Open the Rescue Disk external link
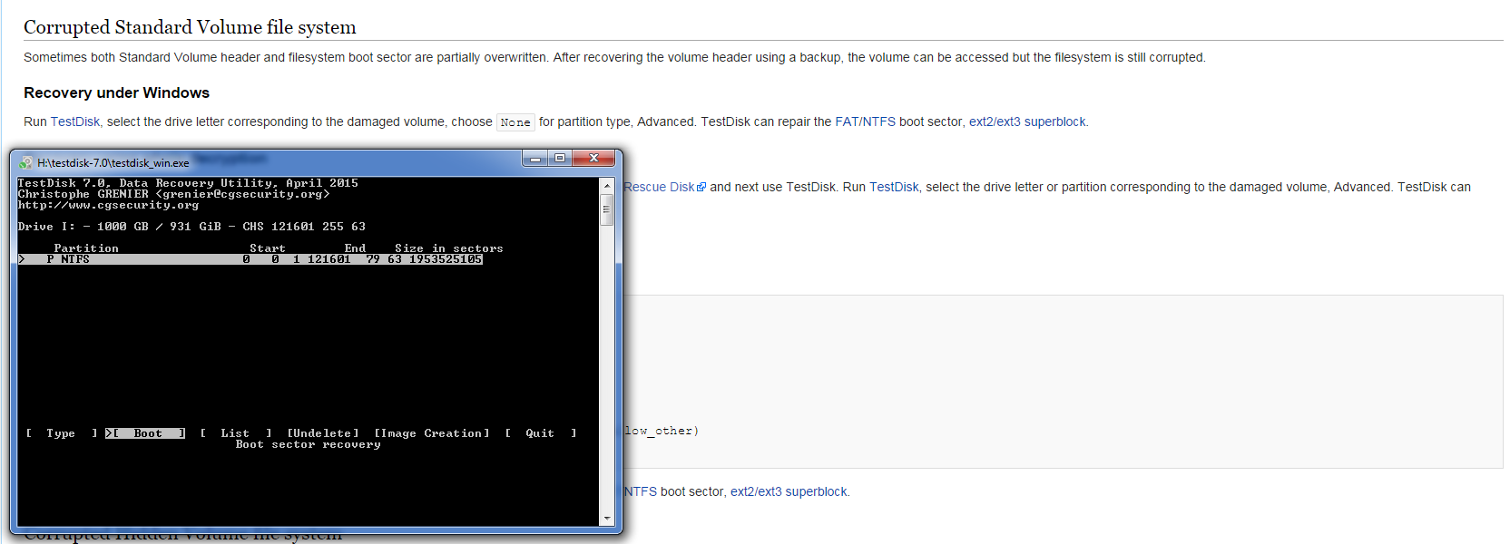 tap(664, 187)
